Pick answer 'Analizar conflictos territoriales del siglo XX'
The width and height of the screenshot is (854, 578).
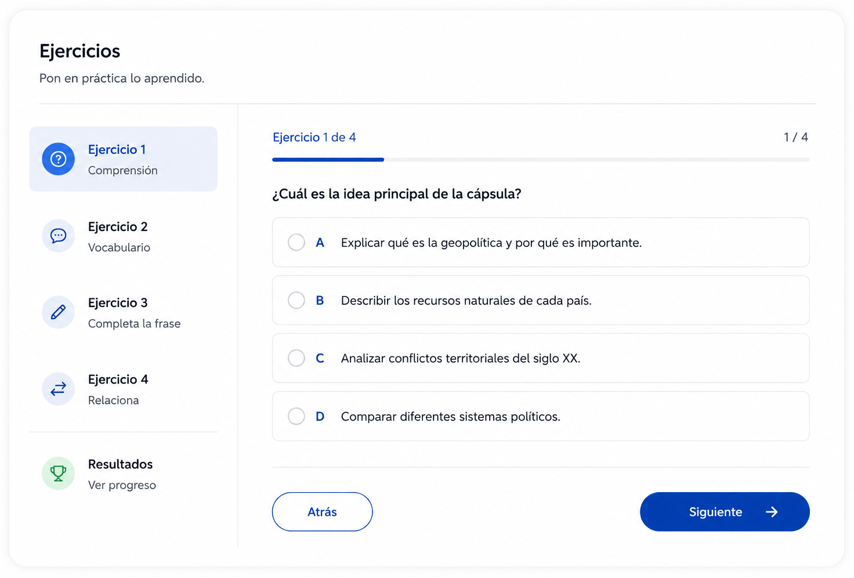click(x=461, y=359)
